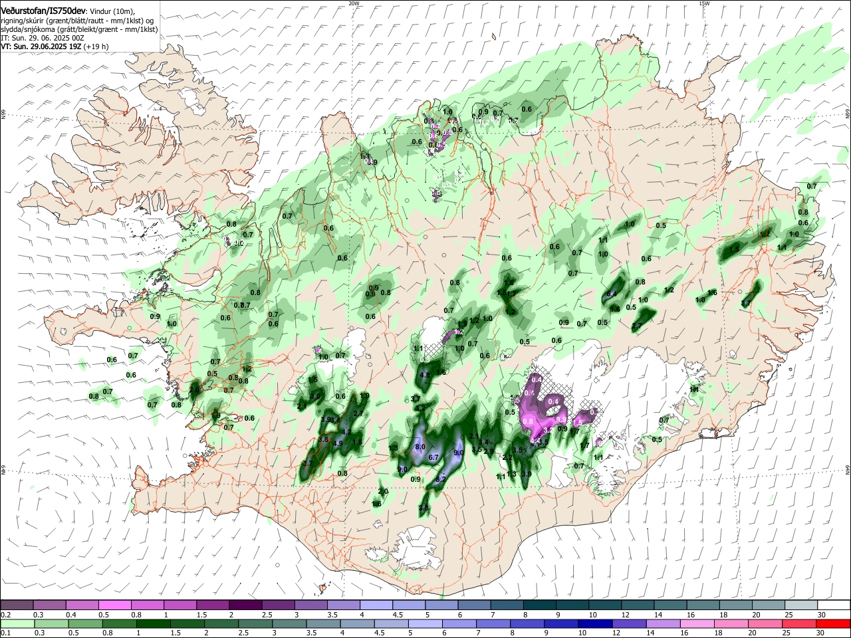This screenshot has width=851, height=638.
Task: Click the 8.0 precipitation value on the map
Action: point(420,447)
